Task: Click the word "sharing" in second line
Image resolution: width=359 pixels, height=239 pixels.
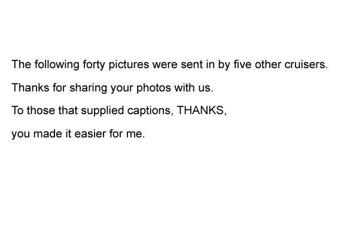Action: point(88,88)
